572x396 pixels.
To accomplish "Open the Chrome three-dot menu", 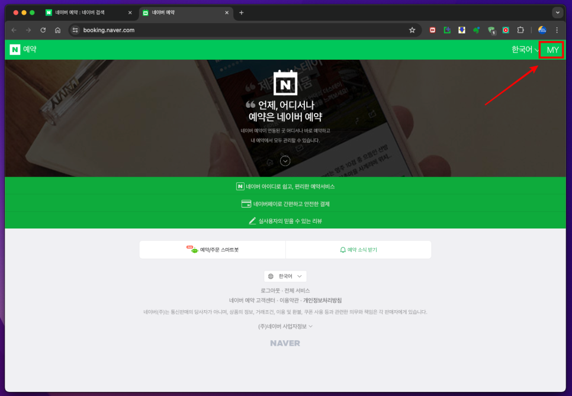I will coord(557,30).
